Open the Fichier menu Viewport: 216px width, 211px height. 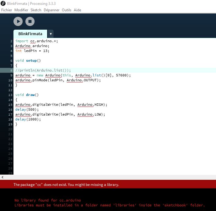click(7, 10)
